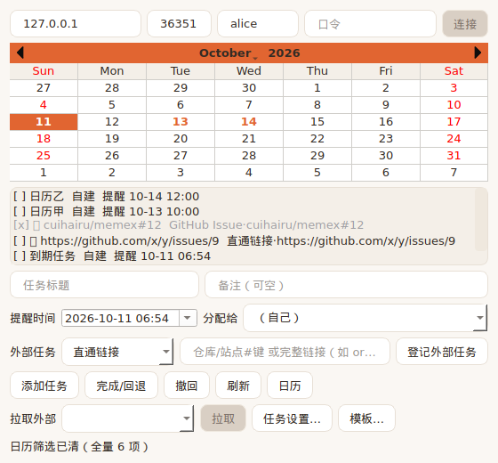498x463 pixels.
Task: Select October 8 in calendar
Action: [x=317, y=105]
